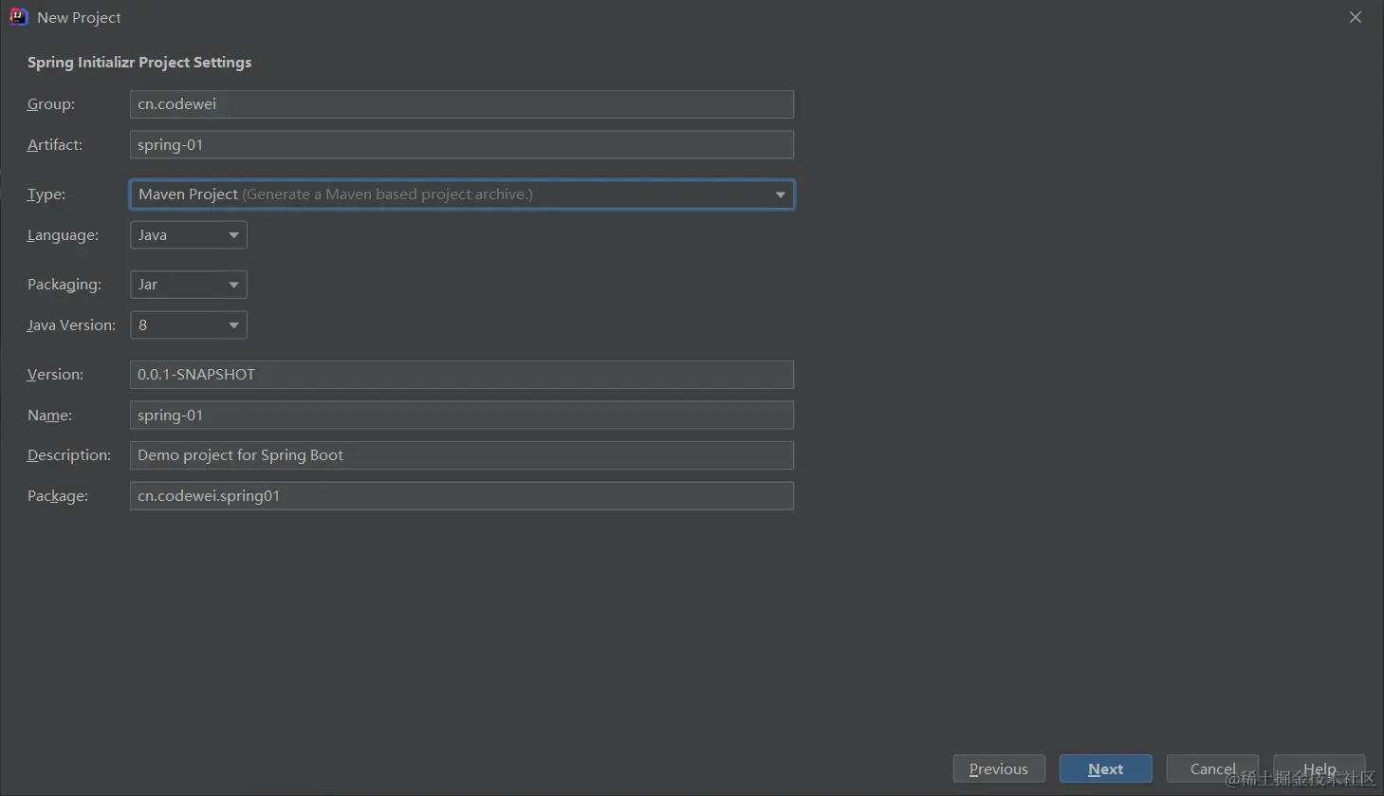Screen dimensions: 1384x796
Task: Click the "Java Version:" label
Action: click(71, 325)
